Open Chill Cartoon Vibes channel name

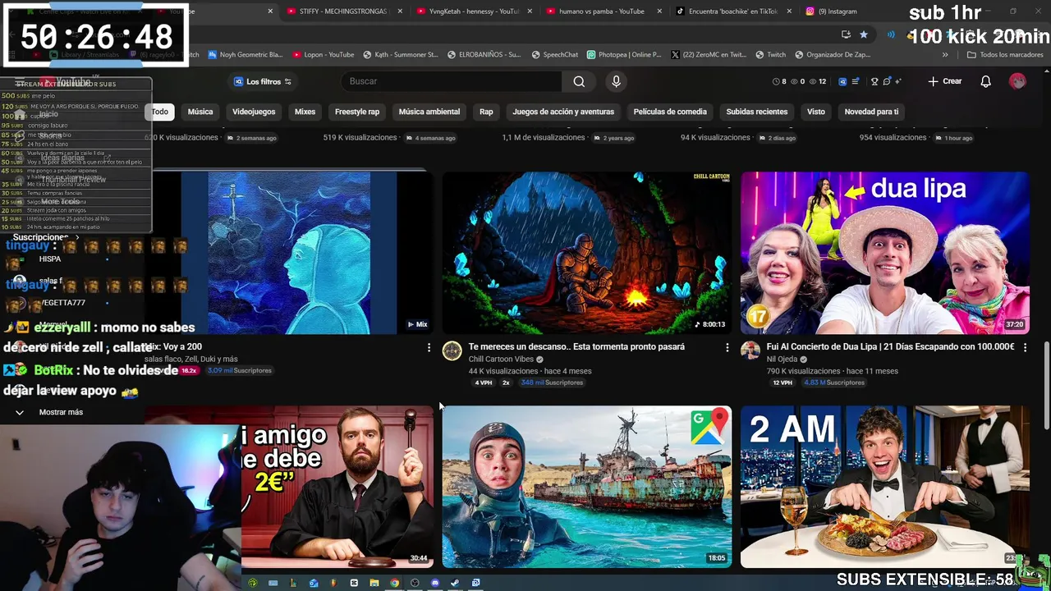pyautogui.click(x=501, y=360)
